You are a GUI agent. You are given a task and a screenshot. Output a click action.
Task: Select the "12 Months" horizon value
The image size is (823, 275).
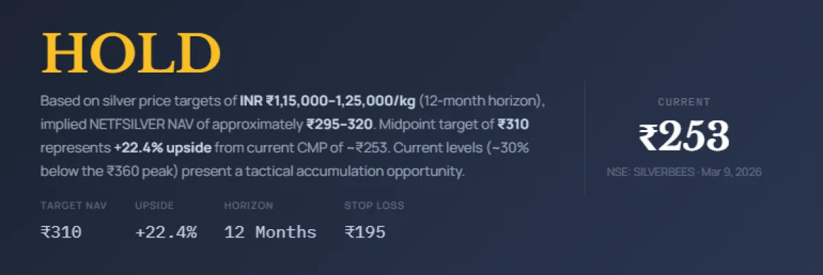(x=270, y=232)
